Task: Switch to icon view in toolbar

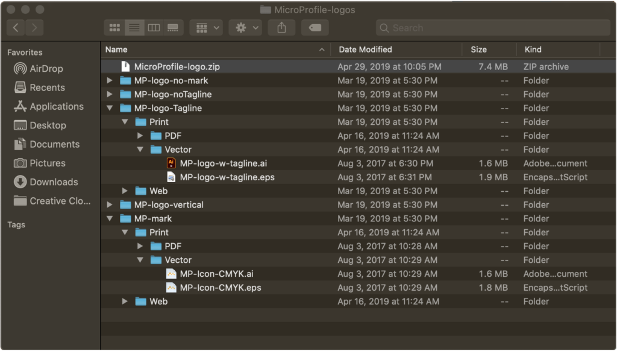Action: click(114, 28)
